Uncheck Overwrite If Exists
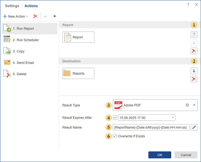Viewport: 201px width, 162px height. click(x=115, y=136)
